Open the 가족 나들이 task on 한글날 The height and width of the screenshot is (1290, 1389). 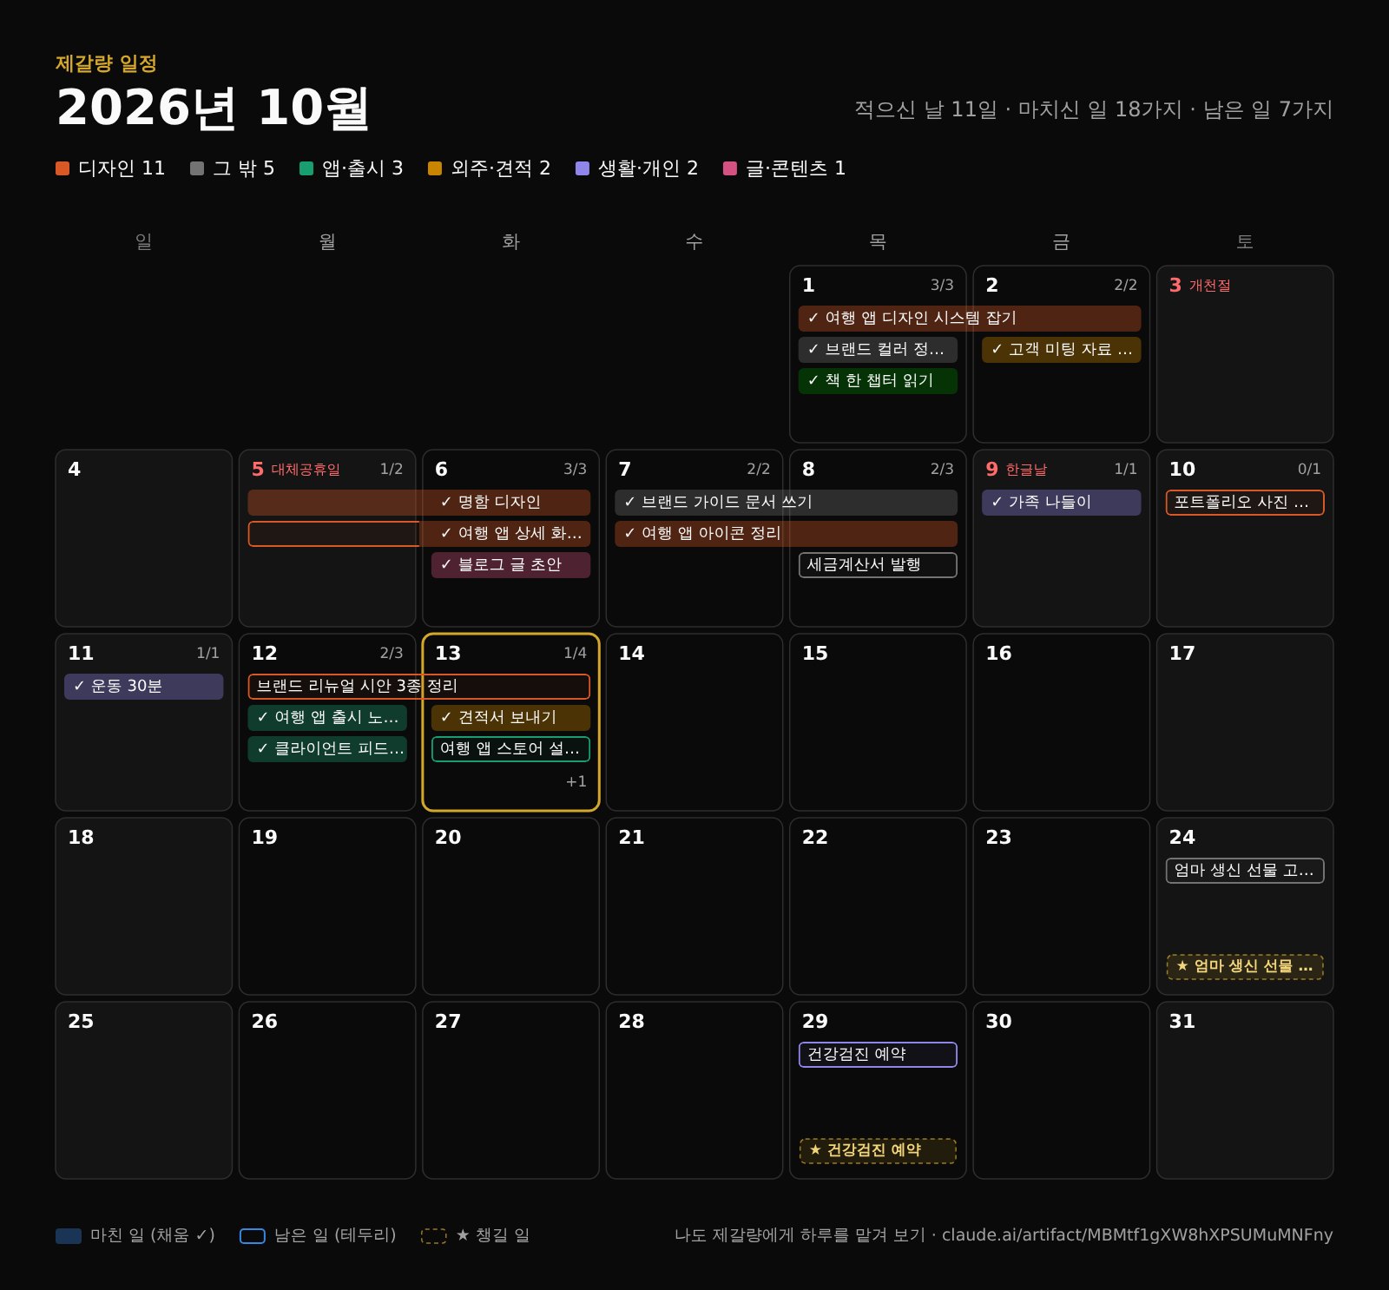(1061, 503)
